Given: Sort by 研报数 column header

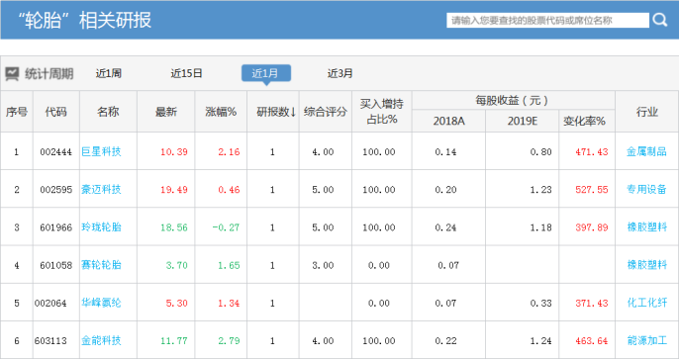Looking at the screenshot, I should [x=276, y=112].
